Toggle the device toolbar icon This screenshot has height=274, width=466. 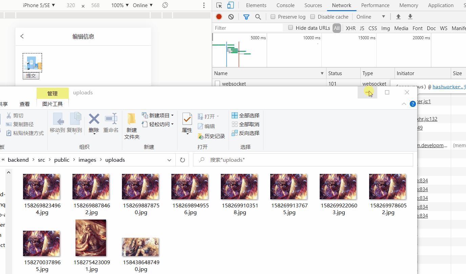[231, 5]
